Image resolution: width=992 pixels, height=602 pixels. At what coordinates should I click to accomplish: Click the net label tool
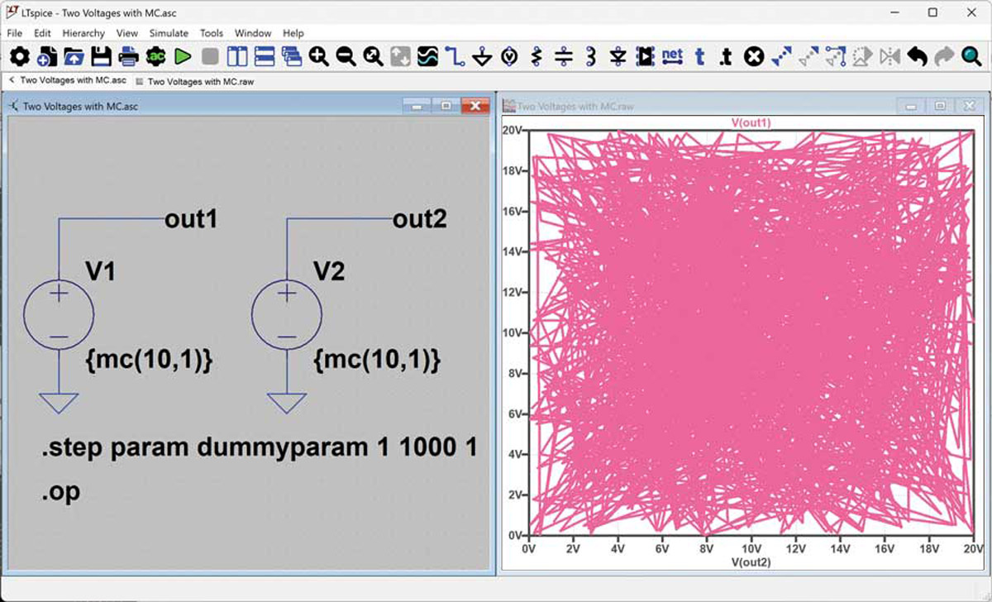pos(672,56)
